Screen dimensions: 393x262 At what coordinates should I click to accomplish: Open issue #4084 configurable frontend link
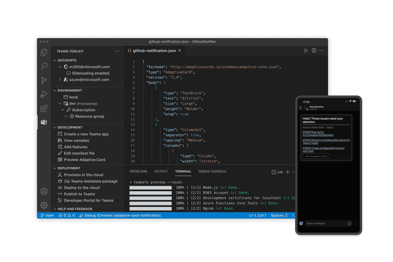pos(323,149)
